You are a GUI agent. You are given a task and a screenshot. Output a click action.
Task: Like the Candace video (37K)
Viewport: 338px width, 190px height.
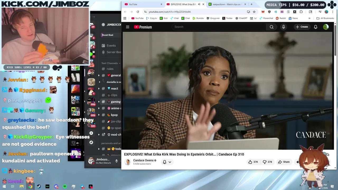click(253, 162)
